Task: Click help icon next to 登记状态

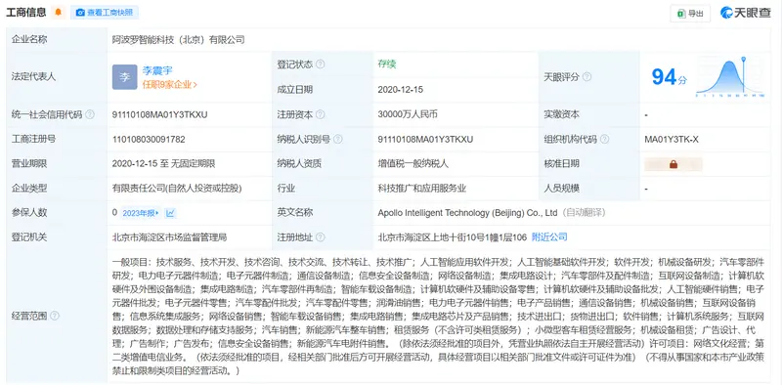Action: pos(321,64)
